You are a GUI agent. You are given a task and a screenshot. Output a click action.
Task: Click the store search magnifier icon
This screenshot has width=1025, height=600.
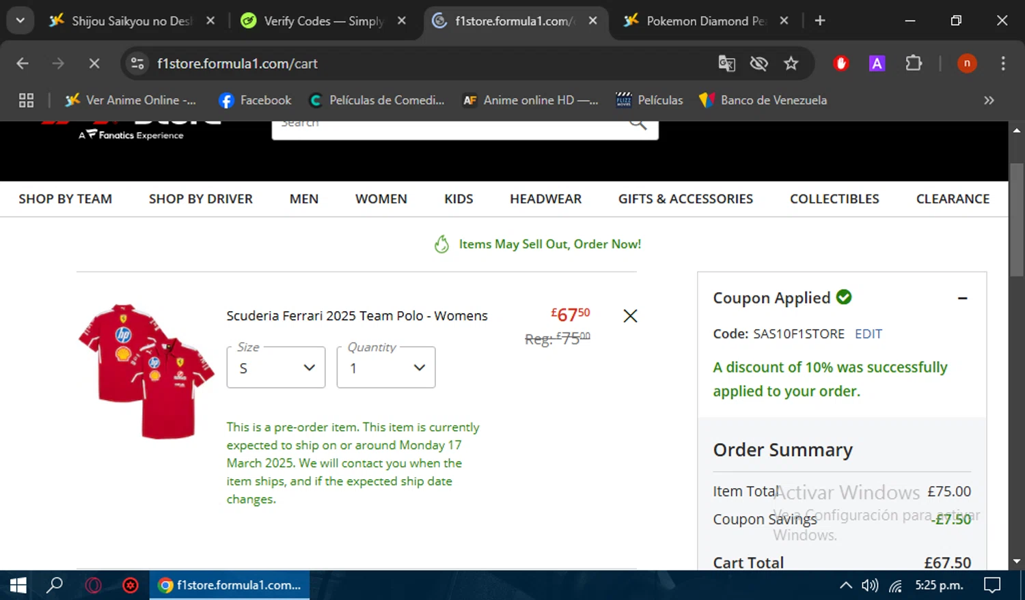click(x=638, y=124)
